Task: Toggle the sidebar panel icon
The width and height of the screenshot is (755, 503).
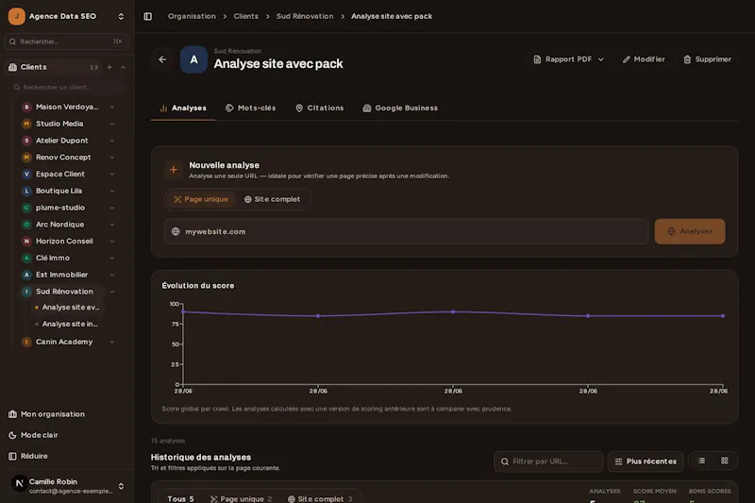Action: pyautogui.click(x=148, y=16)
